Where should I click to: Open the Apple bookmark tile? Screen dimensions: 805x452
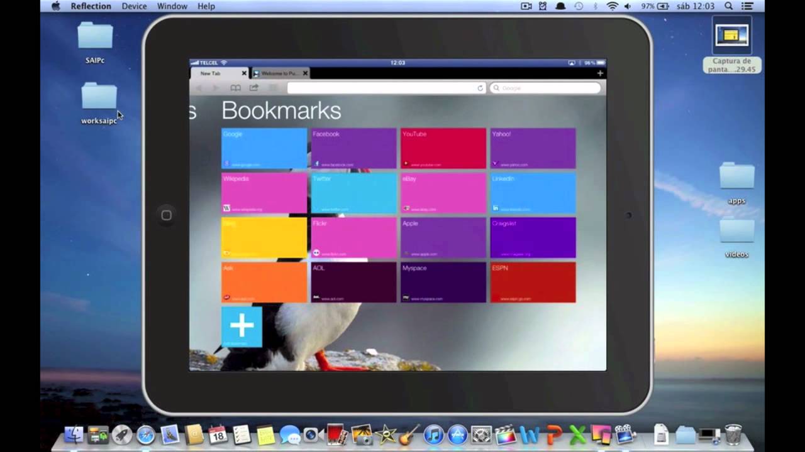[x=443, y=238]
